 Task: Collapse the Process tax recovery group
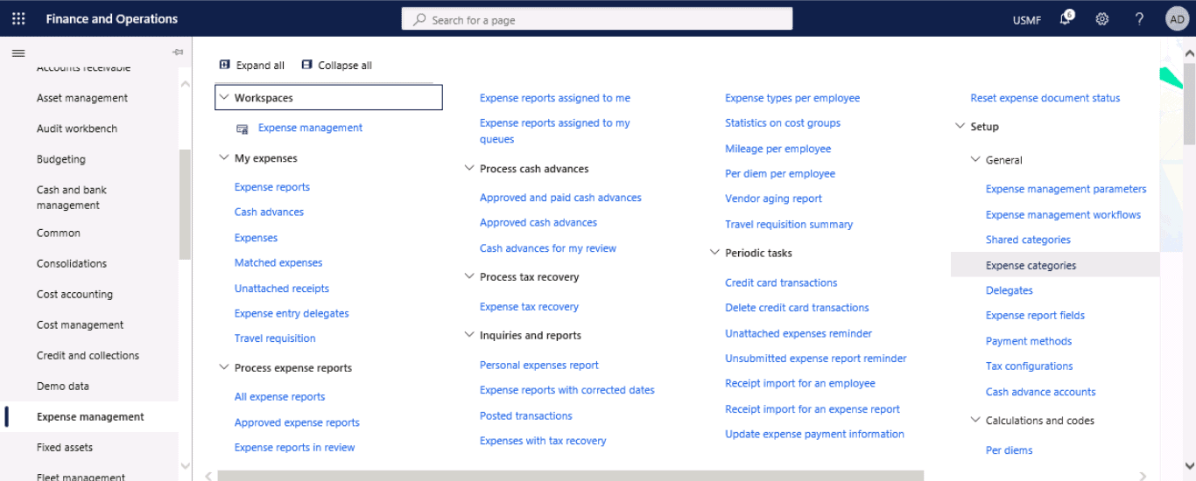point(469,277)
